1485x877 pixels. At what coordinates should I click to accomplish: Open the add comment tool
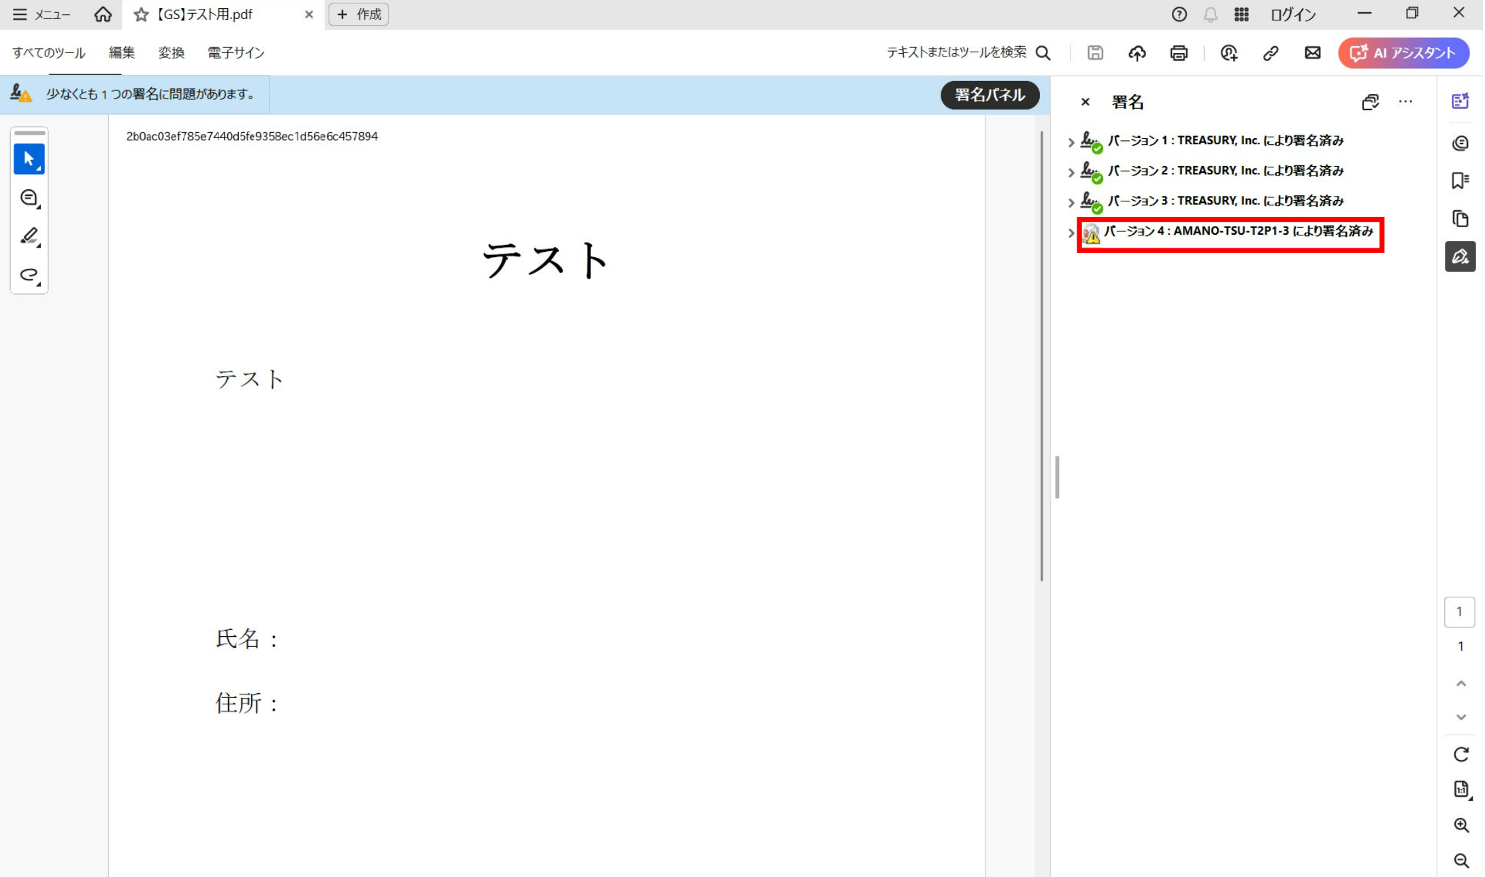pyautogui.click(x=29, y=198)
